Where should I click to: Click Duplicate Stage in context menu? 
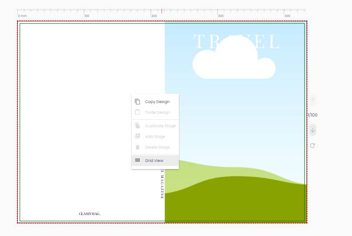[x=155, y=126]
